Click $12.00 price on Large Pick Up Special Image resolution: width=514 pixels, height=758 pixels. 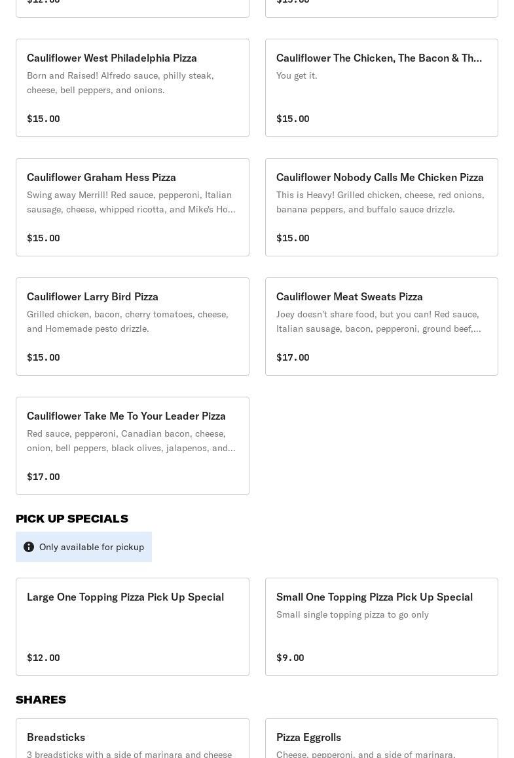[43, 658]
